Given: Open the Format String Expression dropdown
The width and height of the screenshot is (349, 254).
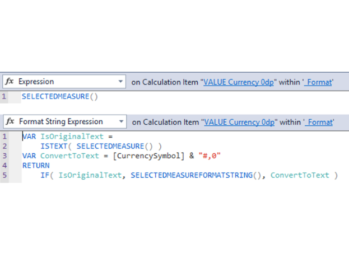Looking at the screenshot, I should 65,121.
